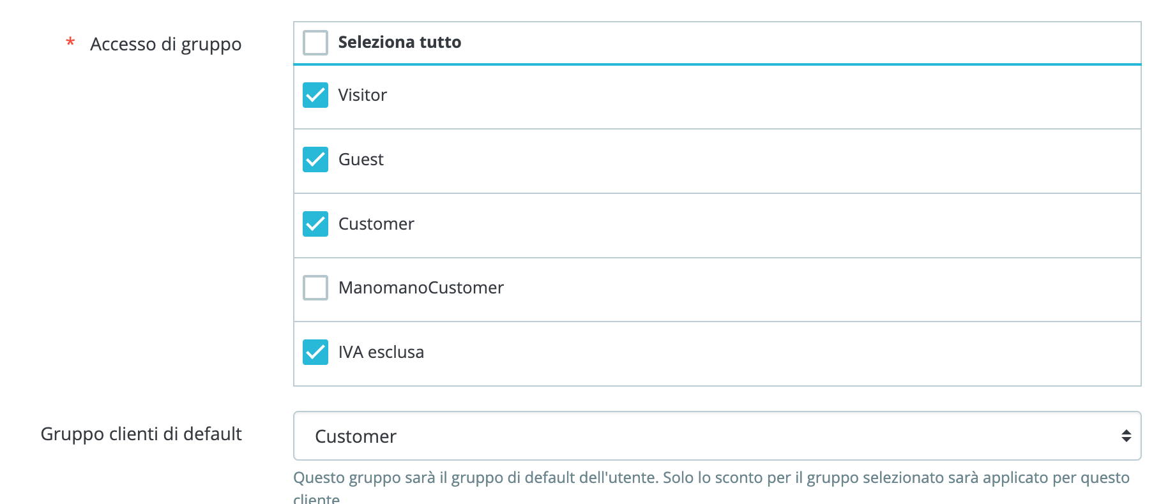Click the up-down arrow of the default group select
The height and width of the screenshot is (504, 1161).
pyautogui.click(x=1126, y=436)
